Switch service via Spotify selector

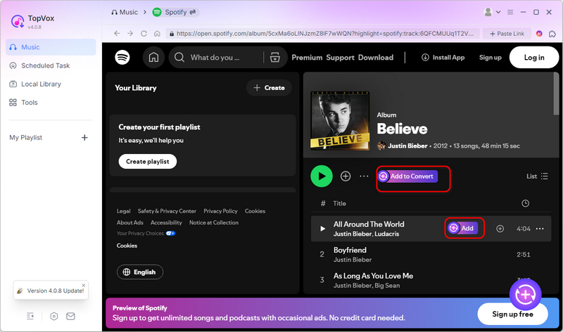(175, 12)
